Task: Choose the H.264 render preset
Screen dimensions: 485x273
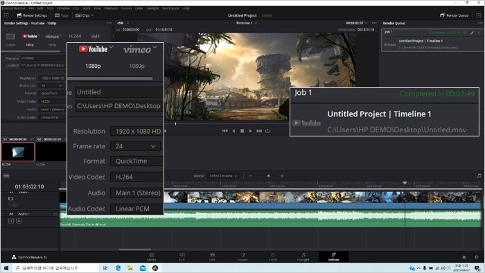Action: pos(75,36)
